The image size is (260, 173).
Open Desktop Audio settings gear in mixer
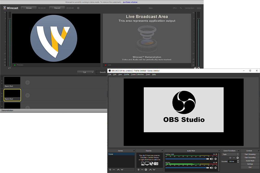pyautogui.click(x=216, y=159)
